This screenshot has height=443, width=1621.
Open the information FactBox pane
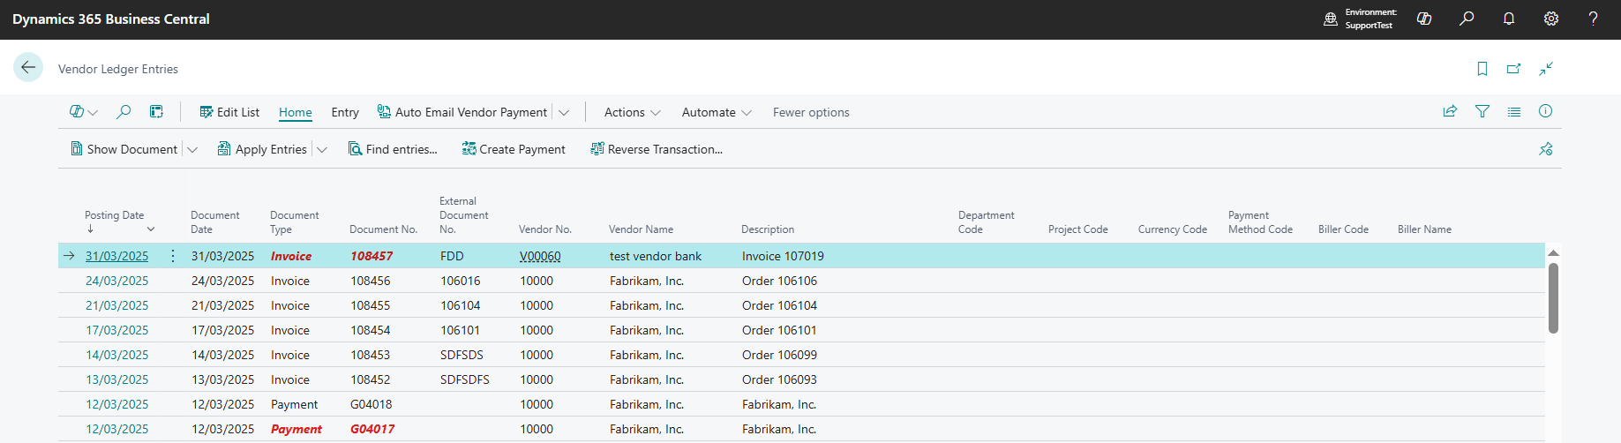[x=1545, y=111]
